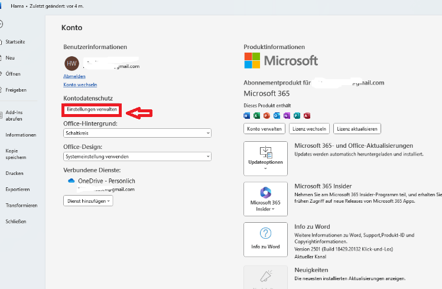The image size is (442, 289).
Task: Click the PowerPoint app icon
Action: coord(266,116)
